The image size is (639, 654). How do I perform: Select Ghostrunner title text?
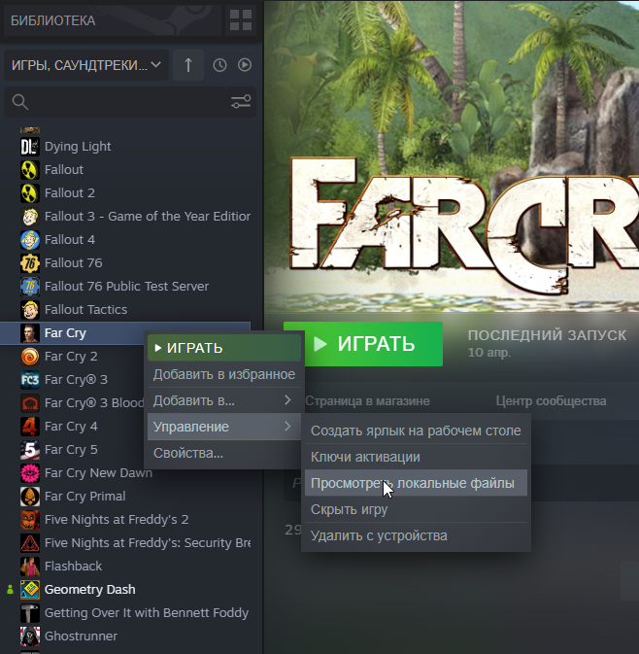coord(81,637)
